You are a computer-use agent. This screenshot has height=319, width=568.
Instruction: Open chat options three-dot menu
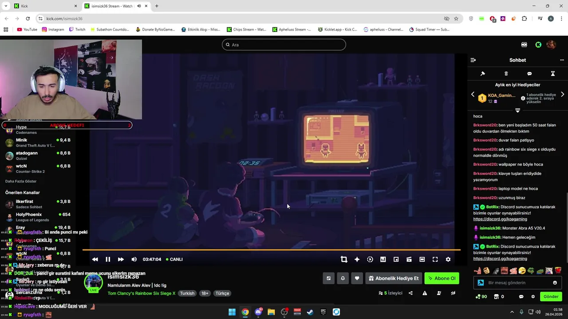[x=562, y=60]
